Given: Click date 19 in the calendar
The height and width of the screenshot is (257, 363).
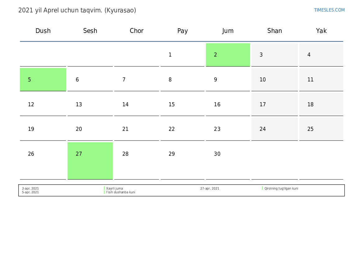Looking at the screenshot, I should (43, 129).
